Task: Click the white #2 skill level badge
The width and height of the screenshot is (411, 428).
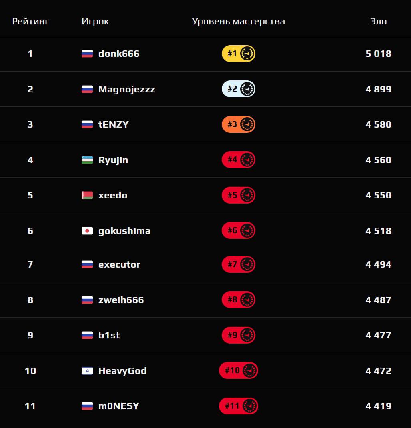Action: tap(238, 89)
